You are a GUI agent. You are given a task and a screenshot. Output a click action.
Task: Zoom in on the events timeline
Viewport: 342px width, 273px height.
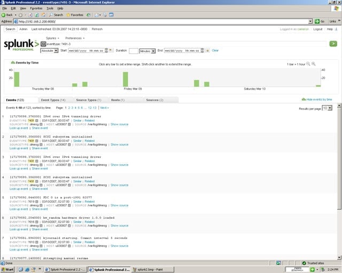pyautogui.click(x=314, y=64)
